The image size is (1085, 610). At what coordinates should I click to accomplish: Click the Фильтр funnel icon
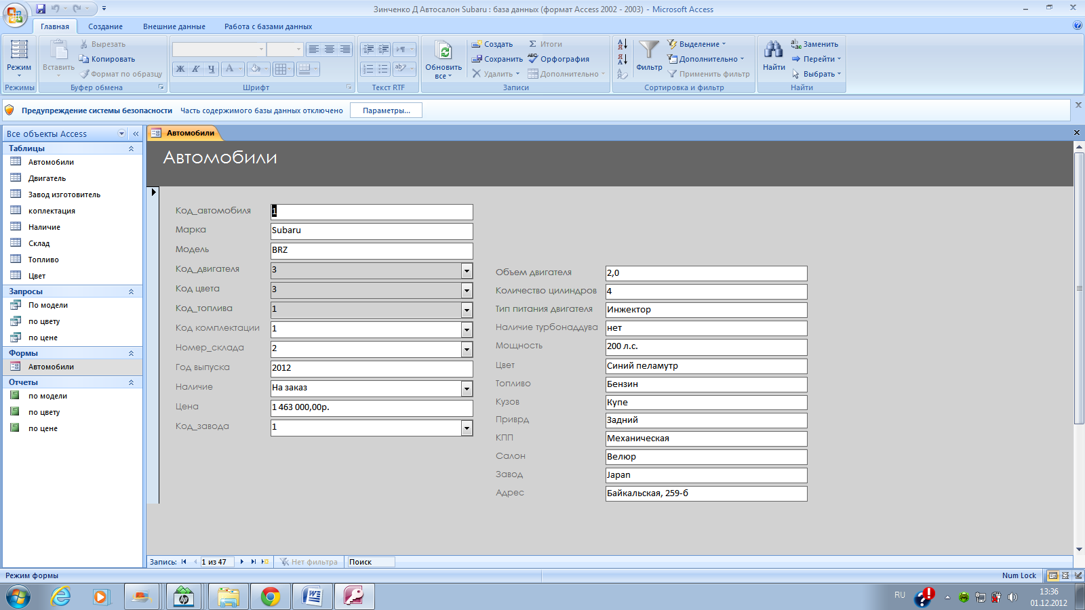649,50
